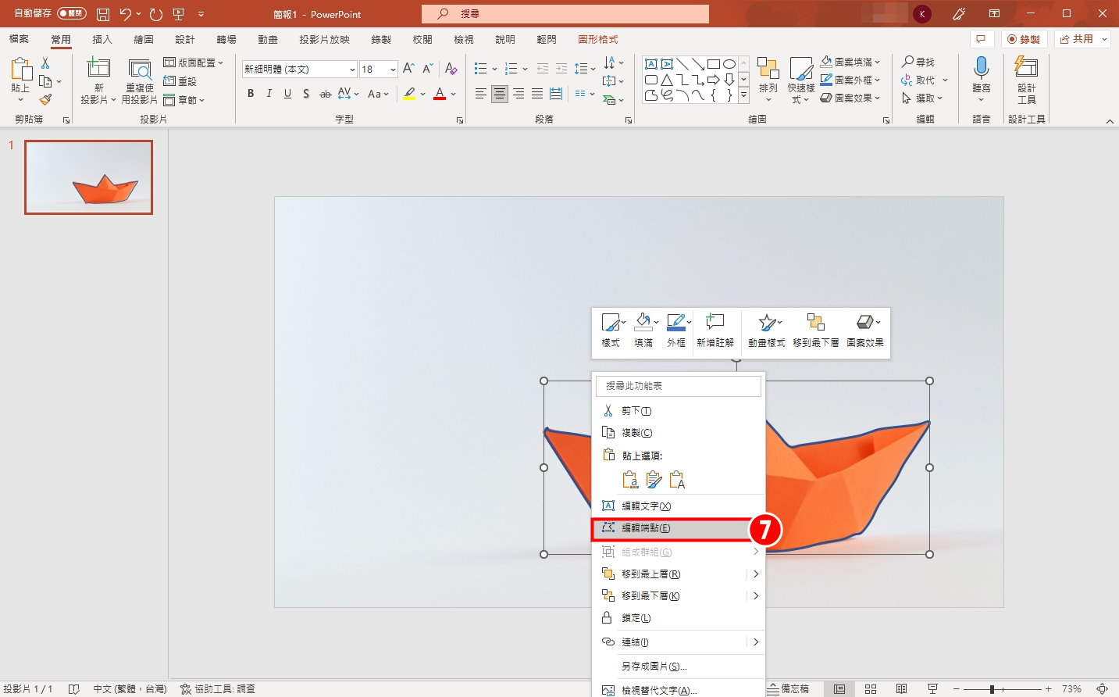Click the Save icon in title bar
This screenshot has width=1119, height=697.
(x=103, y=14)
